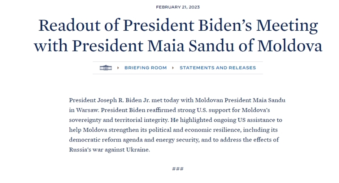Screen dimensions: 339x183
Task: Click the White House home icon
Action: click(105, 68)
